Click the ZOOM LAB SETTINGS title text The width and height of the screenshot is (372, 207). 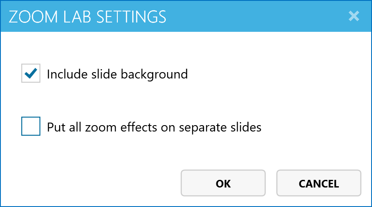tap(87, 17)
